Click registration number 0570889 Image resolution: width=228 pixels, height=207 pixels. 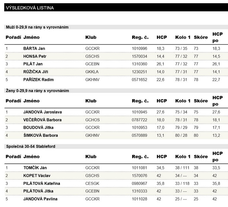139,135
